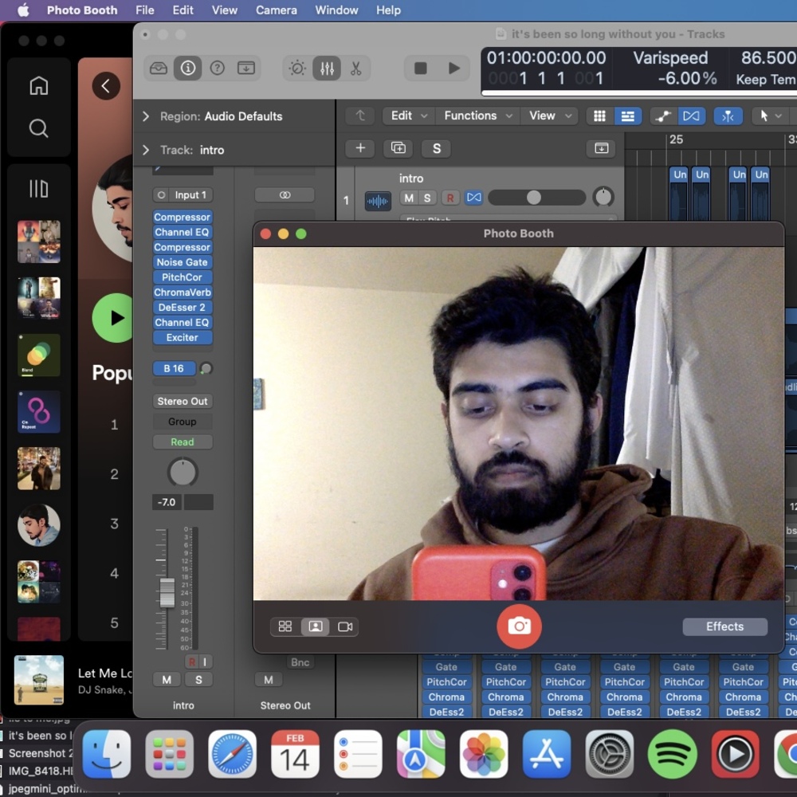The image size is (797, 797).
Task: Show automation curve button
Action: tap(663, 116)
